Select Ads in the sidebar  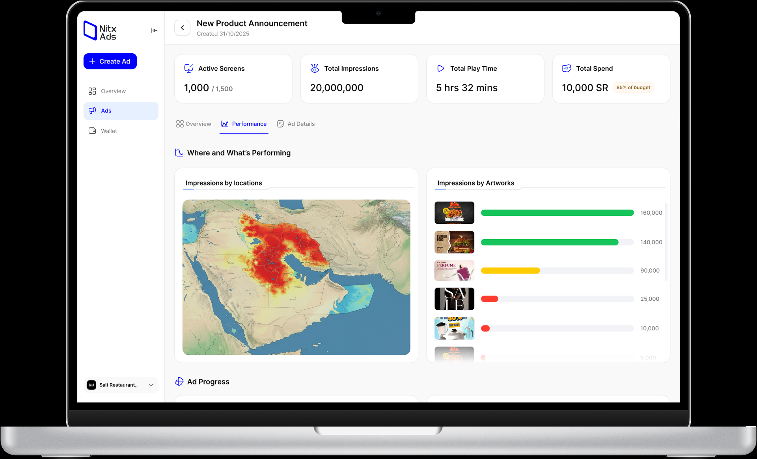[x=121, y=111]
